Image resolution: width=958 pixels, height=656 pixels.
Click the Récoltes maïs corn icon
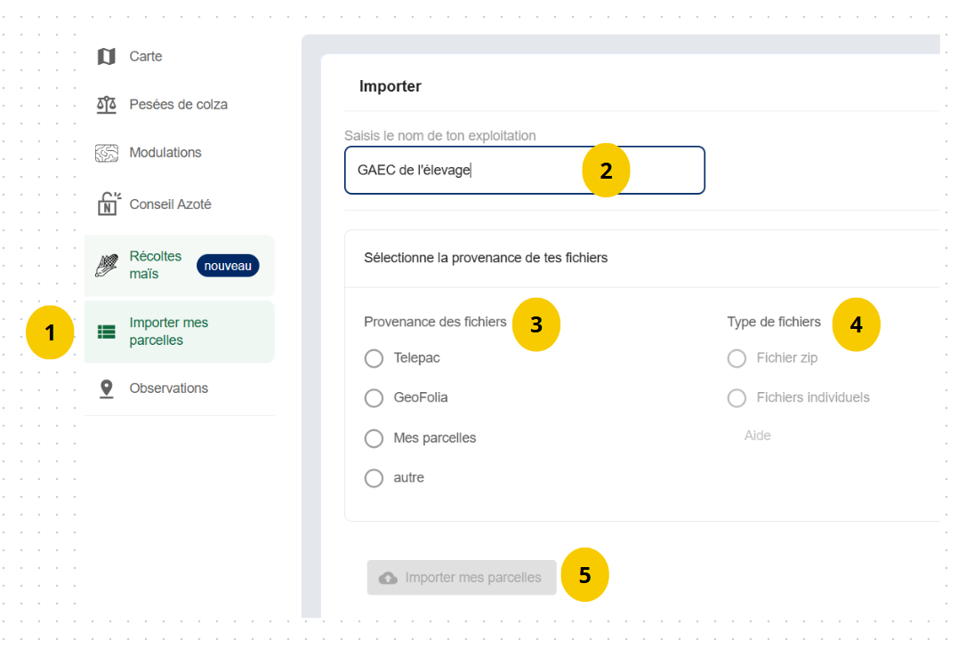[107, 265]
